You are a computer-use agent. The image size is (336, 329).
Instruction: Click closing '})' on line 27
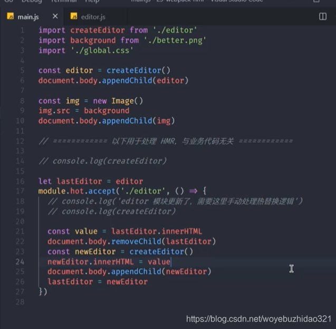43,292
